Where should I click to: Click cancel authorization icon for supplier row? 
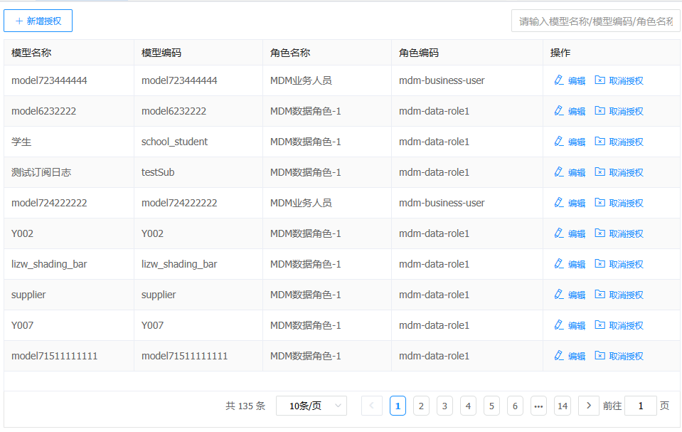pos(600,295)
